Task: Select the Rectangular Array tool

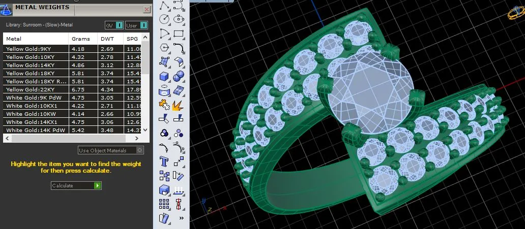Action: [x=164, y=204]
